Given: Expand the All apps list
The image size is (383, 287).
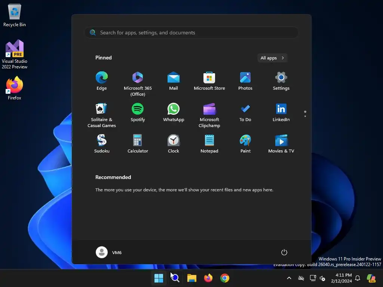Looking at the screenshot, I should point(272,58).
